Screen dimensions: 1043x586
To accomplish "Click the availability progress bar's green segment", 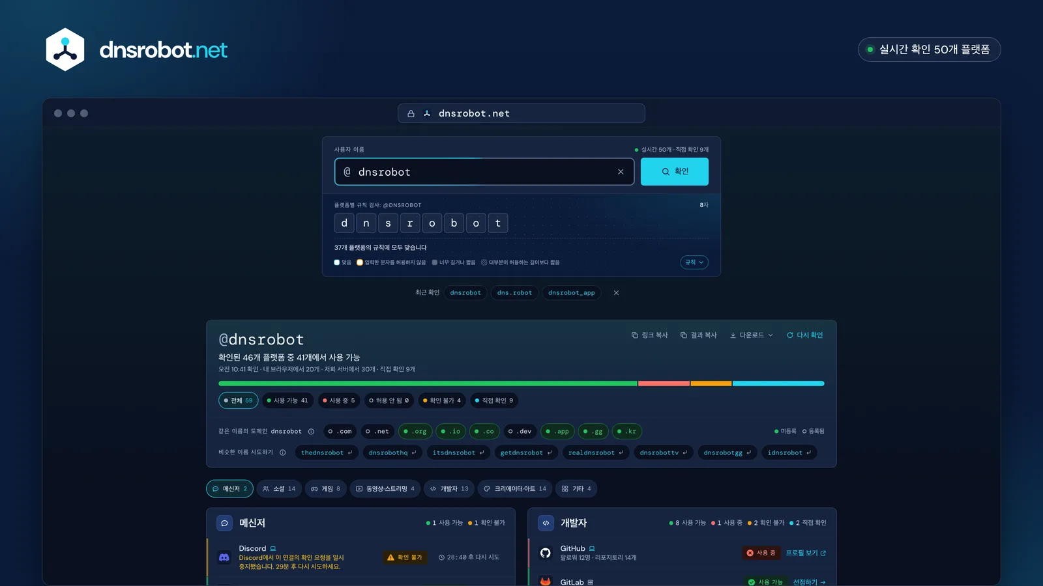I will [x=428, y=384].
